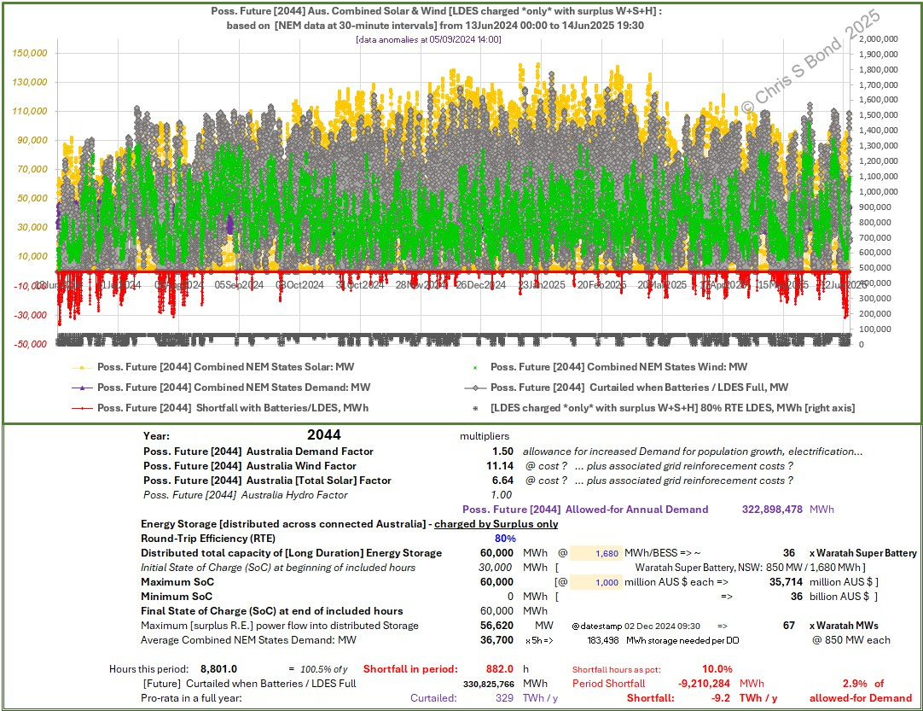Click the 26Dec2024 date axis label

(x=481, y=285)
